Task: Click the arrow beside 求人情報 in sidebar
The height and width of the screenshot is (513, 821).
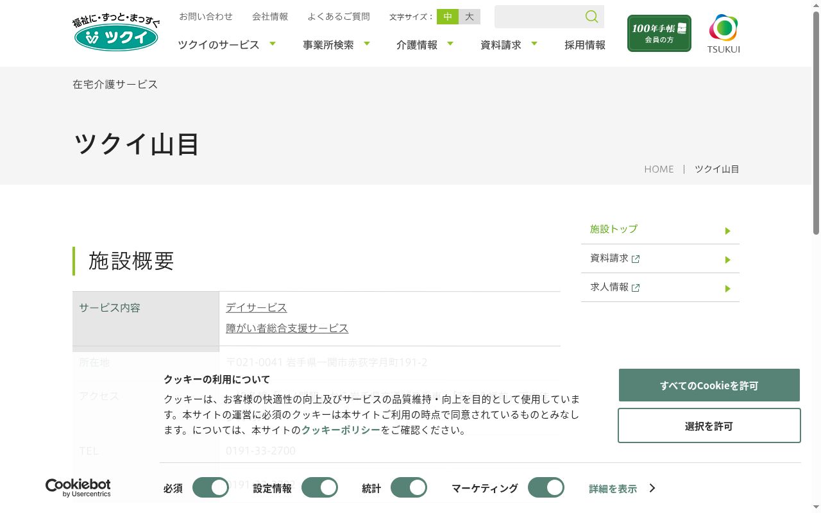Action: (727, 289)
